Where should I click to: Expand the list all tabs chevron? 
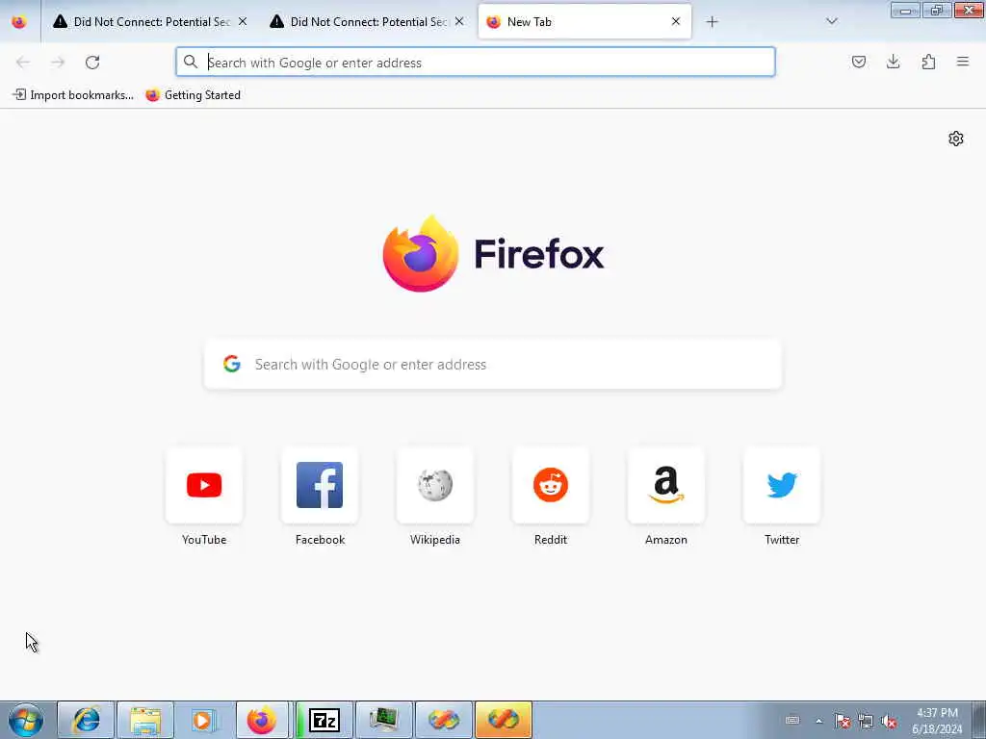[832, 21]
